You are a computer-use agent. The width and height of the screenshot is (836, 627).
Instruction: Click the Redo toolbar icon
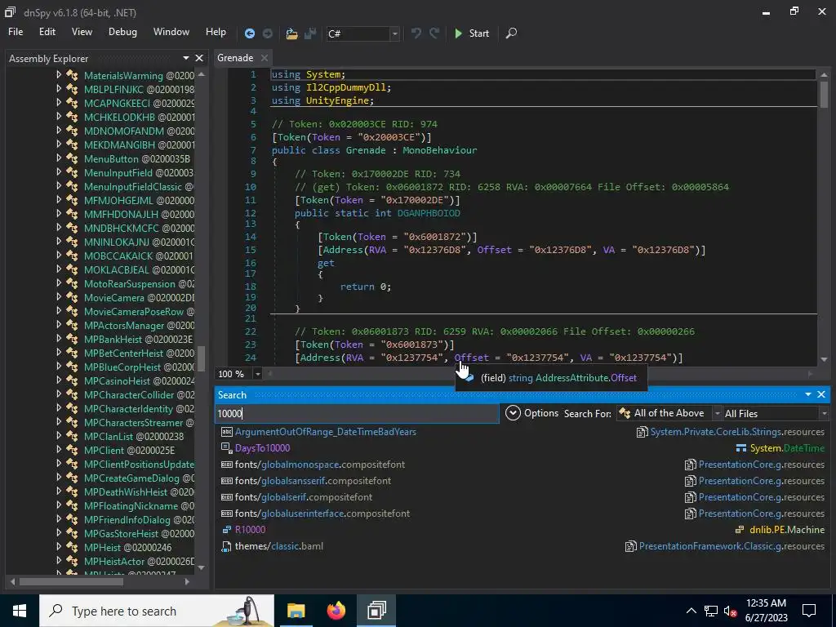434,33
